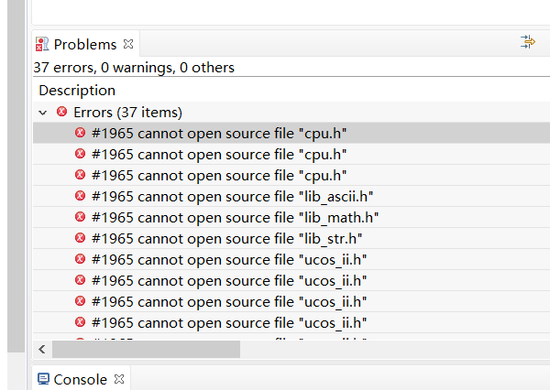Click the Errors group red error icon

click(x=61, y=112)
